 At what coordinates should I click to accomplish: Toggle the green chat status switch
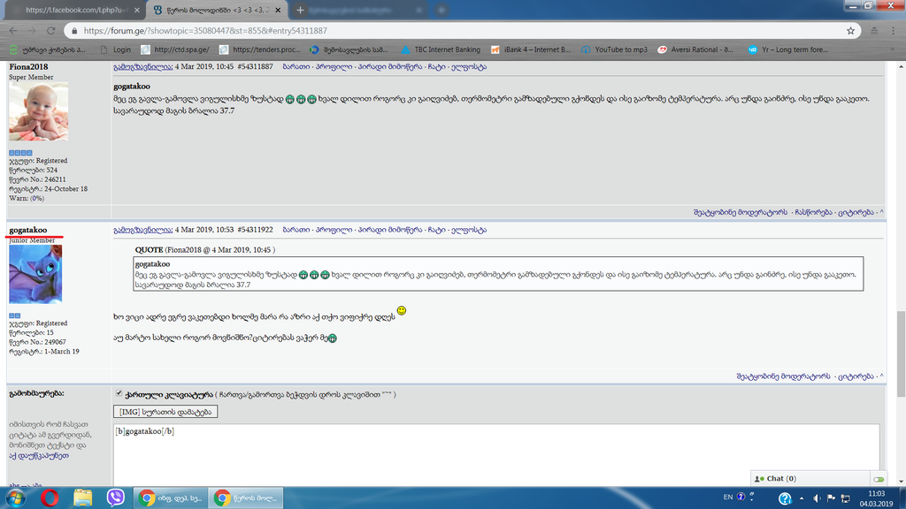tap(879, 479)
